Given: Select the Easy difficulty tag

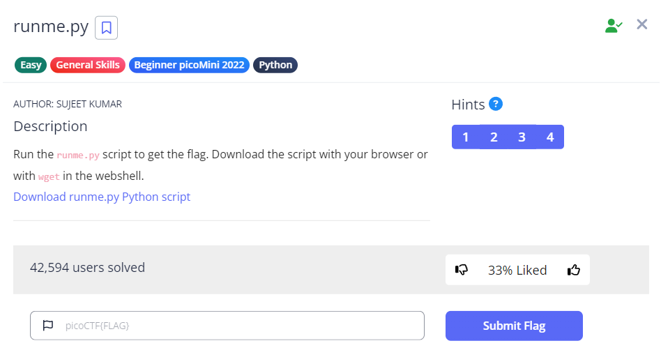Looking at the screenshot, I should tap(31, 65).
